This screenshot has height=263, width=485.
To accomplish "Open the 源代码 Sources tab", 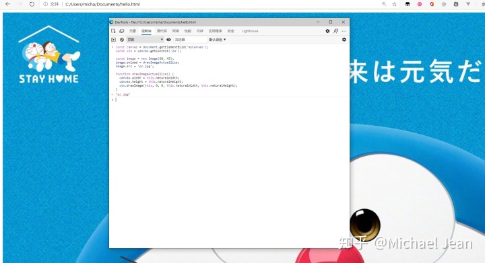I will (x=162, y=31).
